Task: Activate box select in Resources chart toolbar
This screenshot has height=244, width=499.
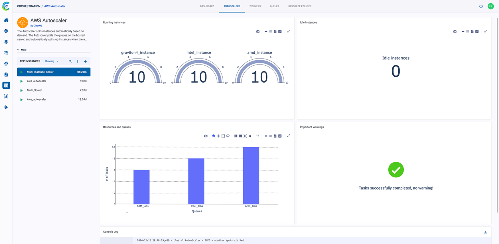Action: [223, 136]
